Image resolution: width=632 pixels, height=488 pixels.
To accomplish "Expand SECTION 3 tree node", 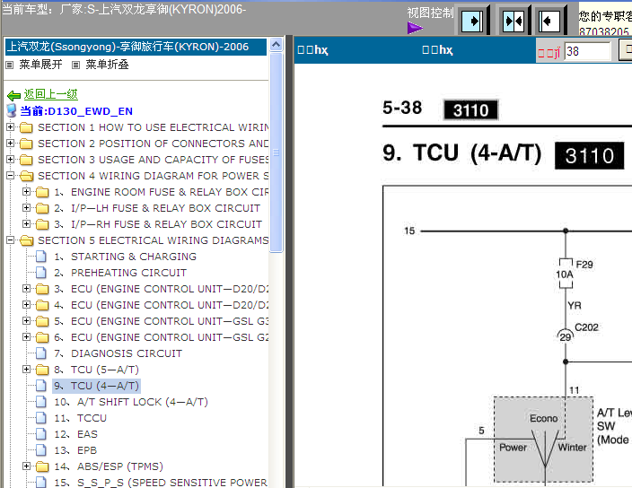I will 11,160.
